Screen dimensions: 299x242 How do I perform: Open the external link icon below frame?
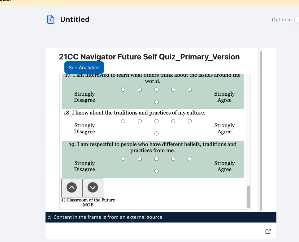point(268,231)
